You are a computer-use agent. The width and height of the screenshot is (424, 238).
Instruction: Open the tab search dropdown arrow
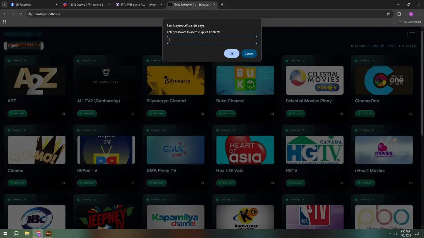pos(4,5)
